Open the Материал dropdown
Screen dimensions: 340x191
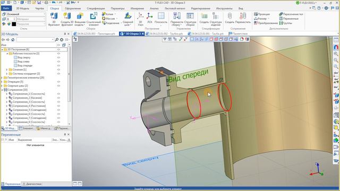(x=31, y=19)
